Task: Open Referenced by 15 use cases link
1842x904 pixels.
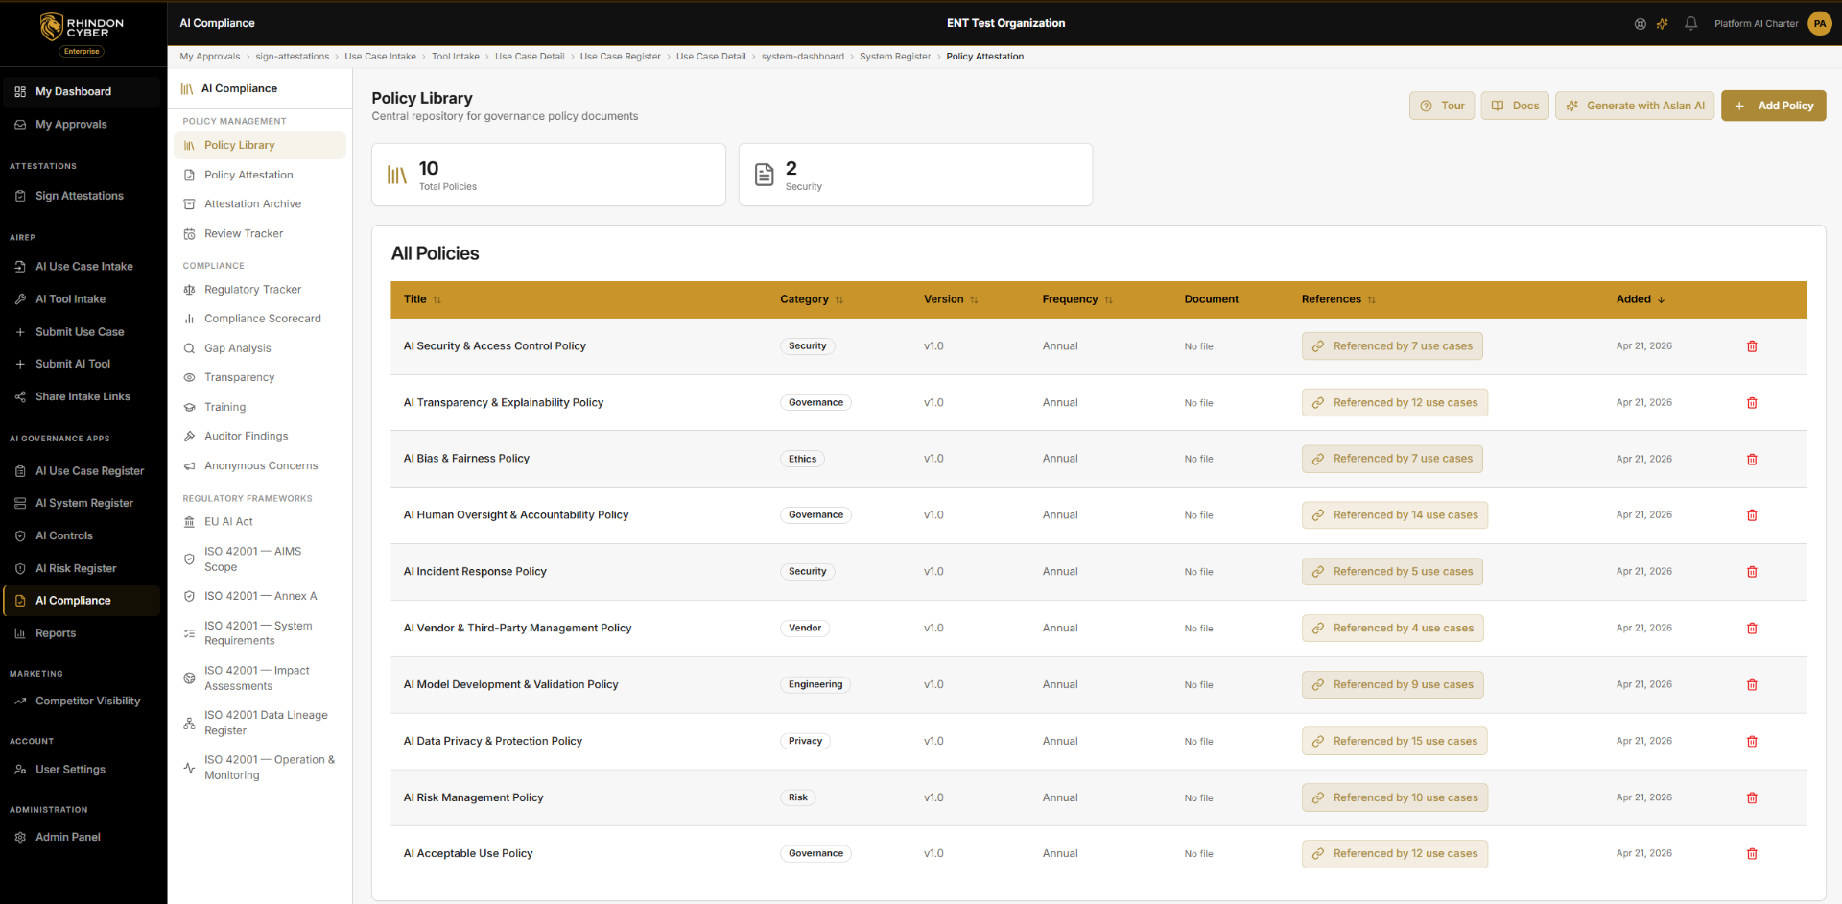Action: point(1395,741)
